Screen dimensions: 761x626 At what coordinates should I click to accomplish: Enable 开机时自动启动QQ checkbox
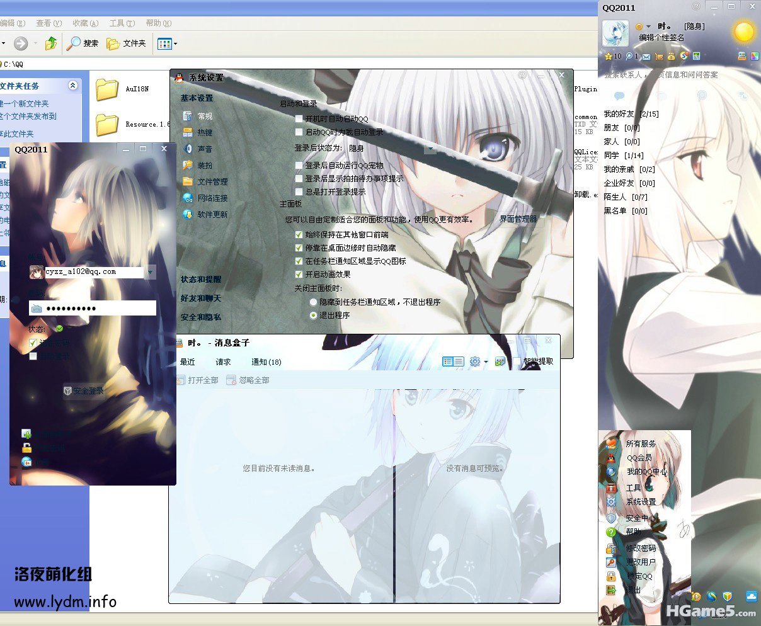coord(299,118)
